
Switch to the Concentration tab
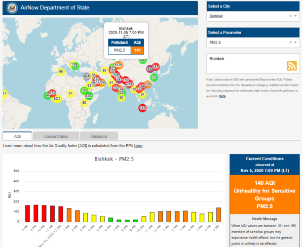(x=56, y=136)
